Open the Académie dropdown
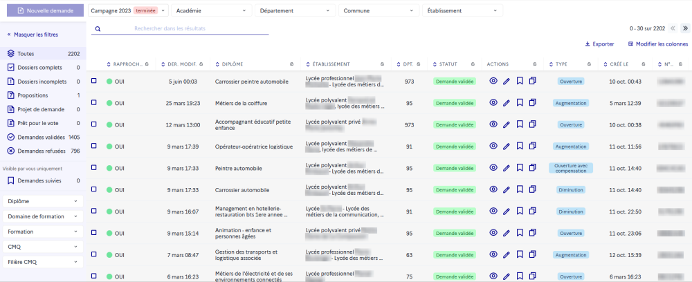692x282 pixels. [210, 11]
